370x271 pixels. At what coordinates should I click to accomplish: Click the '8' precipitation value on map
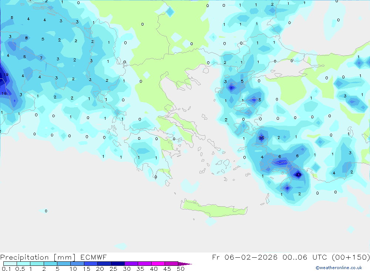26,38
